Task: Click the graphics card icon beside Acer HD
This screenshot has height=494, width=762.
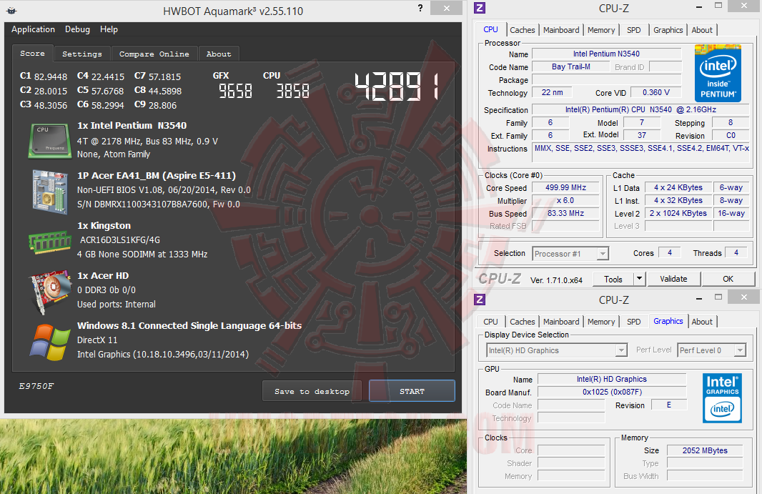Action: 50,292
